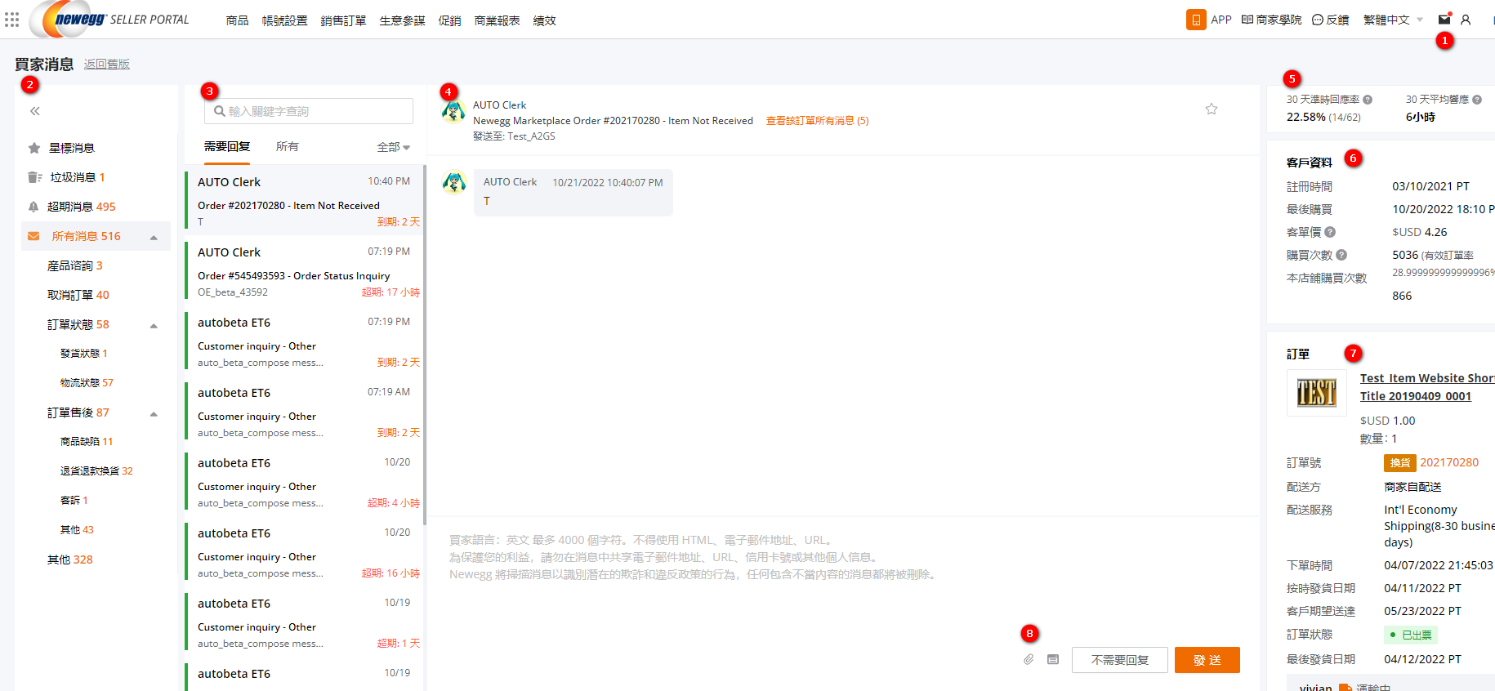Open autobeta ET6 message from 07:19 AM
This screenshot has height=691, width=1495.
303,412
